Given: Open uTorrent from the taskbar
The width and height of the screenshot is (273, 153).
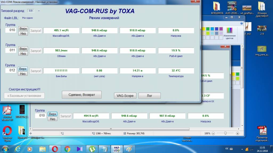Looking at the screenshot, I should [92, 149].
